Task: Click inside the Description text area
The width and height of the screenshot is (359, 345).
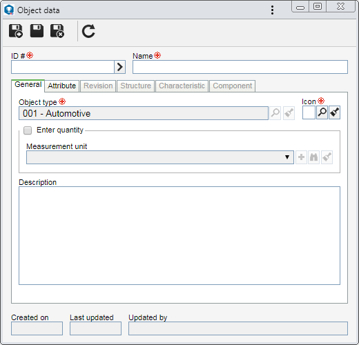Action: pos(179,235)
